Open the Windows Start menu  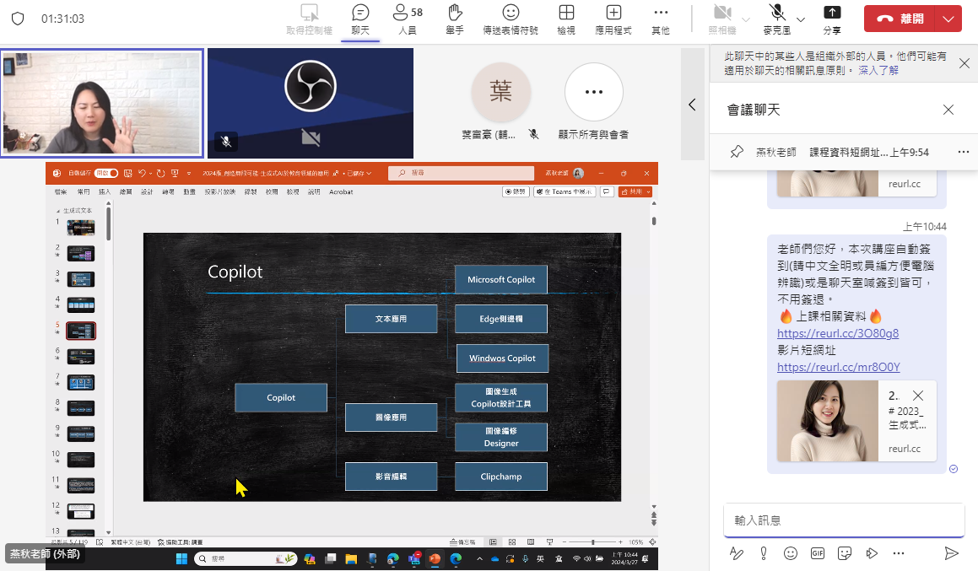click(x=181, y=559)
